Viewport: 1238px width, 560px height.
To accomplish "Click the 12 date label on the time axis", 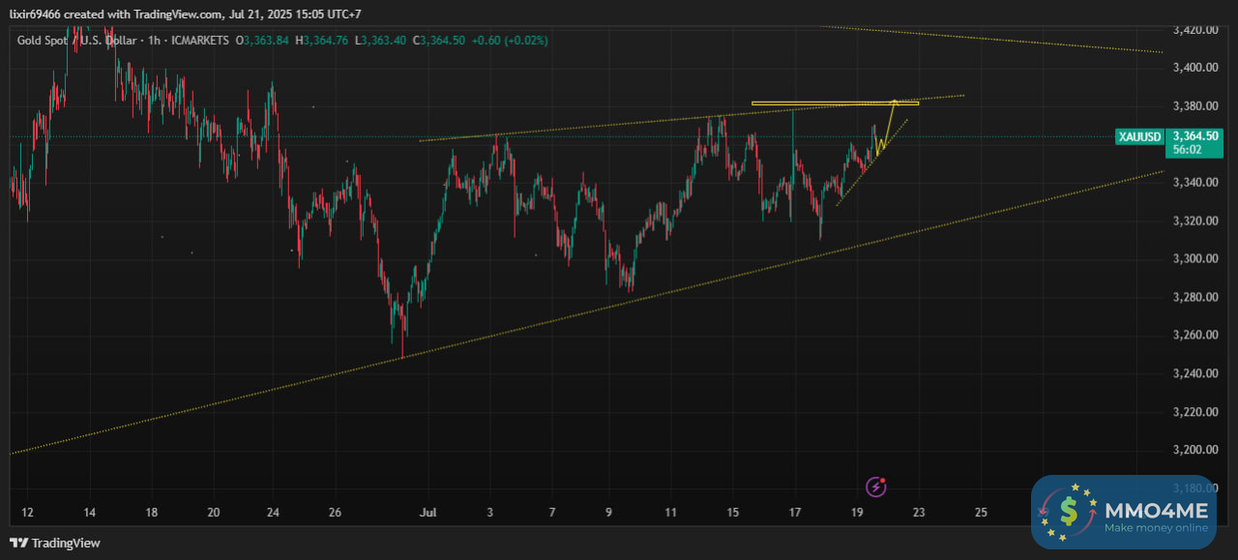I will [27, 512].
